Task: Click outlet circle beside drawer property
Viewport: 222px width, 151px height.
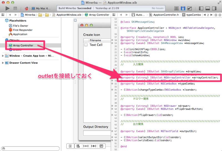Action: click(112, 106)
